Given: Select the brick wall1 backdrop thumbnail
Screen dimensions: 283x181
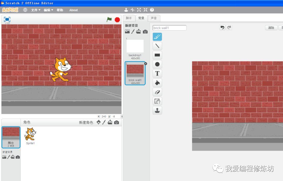Looking at the screenshot, I should pos(135,73).
